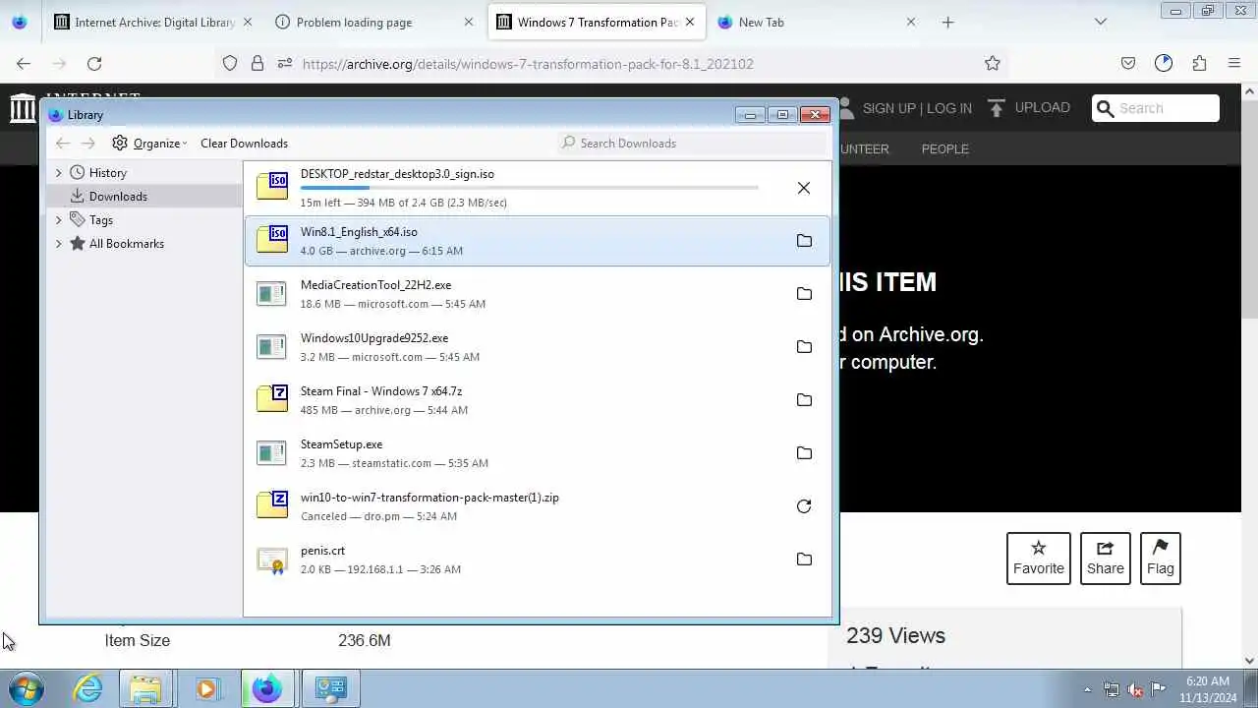The width and height of the screenshot is (1258, 708).
Task: Click the Favorite star button on archive page
Action: pos(1039,559)
